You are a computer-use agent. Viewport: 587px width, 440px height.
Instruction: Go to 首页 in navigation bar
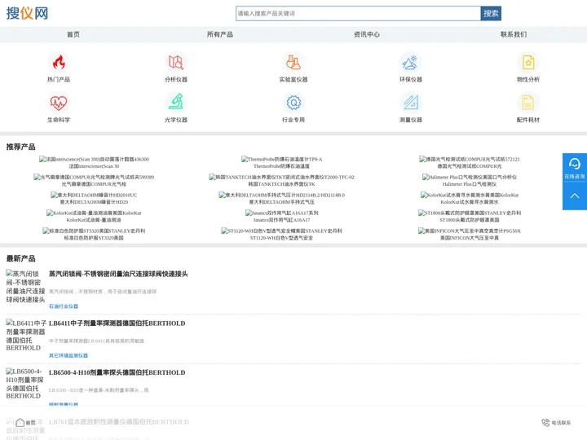click(x=73, y=34)
